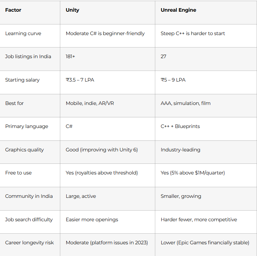Click the Unreal job listings value 27
The image size is (257, 256).
[163, 56]
